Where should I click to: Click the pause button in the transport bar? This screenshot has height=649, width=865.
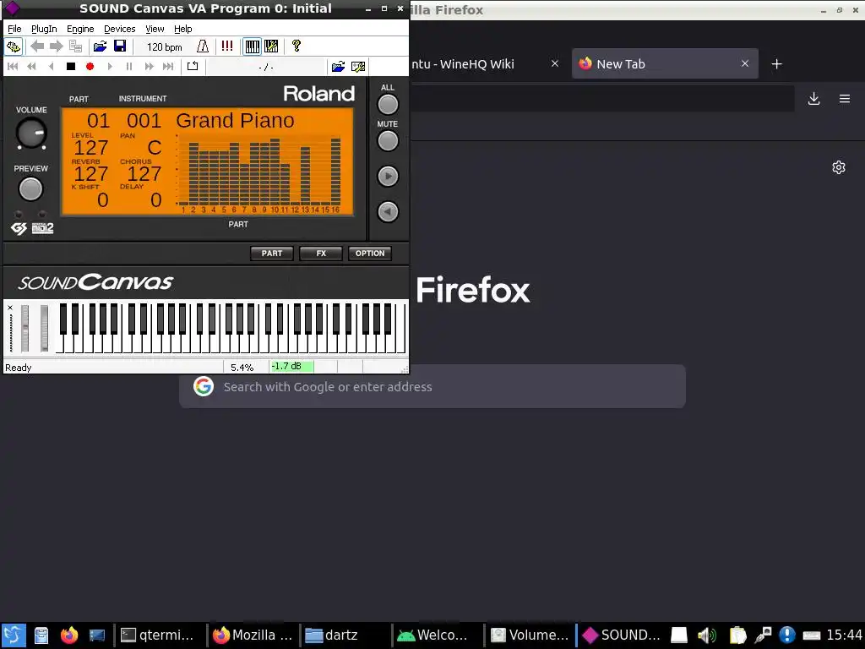pyautogui.click(x=129, y=66)
